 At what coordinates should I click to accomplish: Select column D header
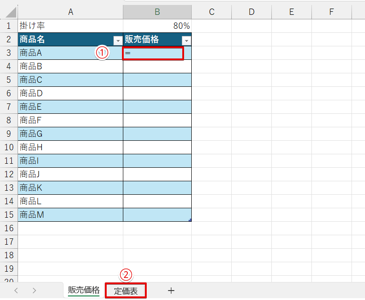point(252,12)
